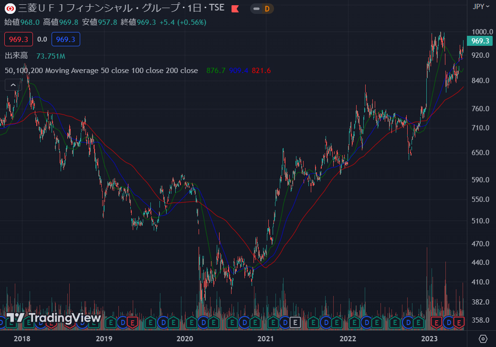Viewport: 496px width, 347px height.
Task: Click the 410.0 price axis label
Action: [x=480, y=282]
